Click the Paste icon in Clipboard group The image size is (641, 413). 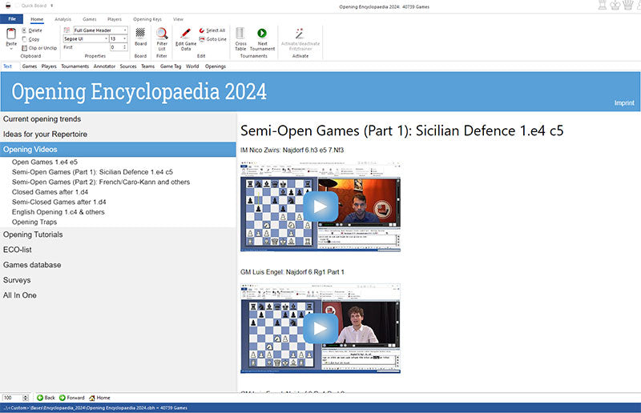[10, 34]
